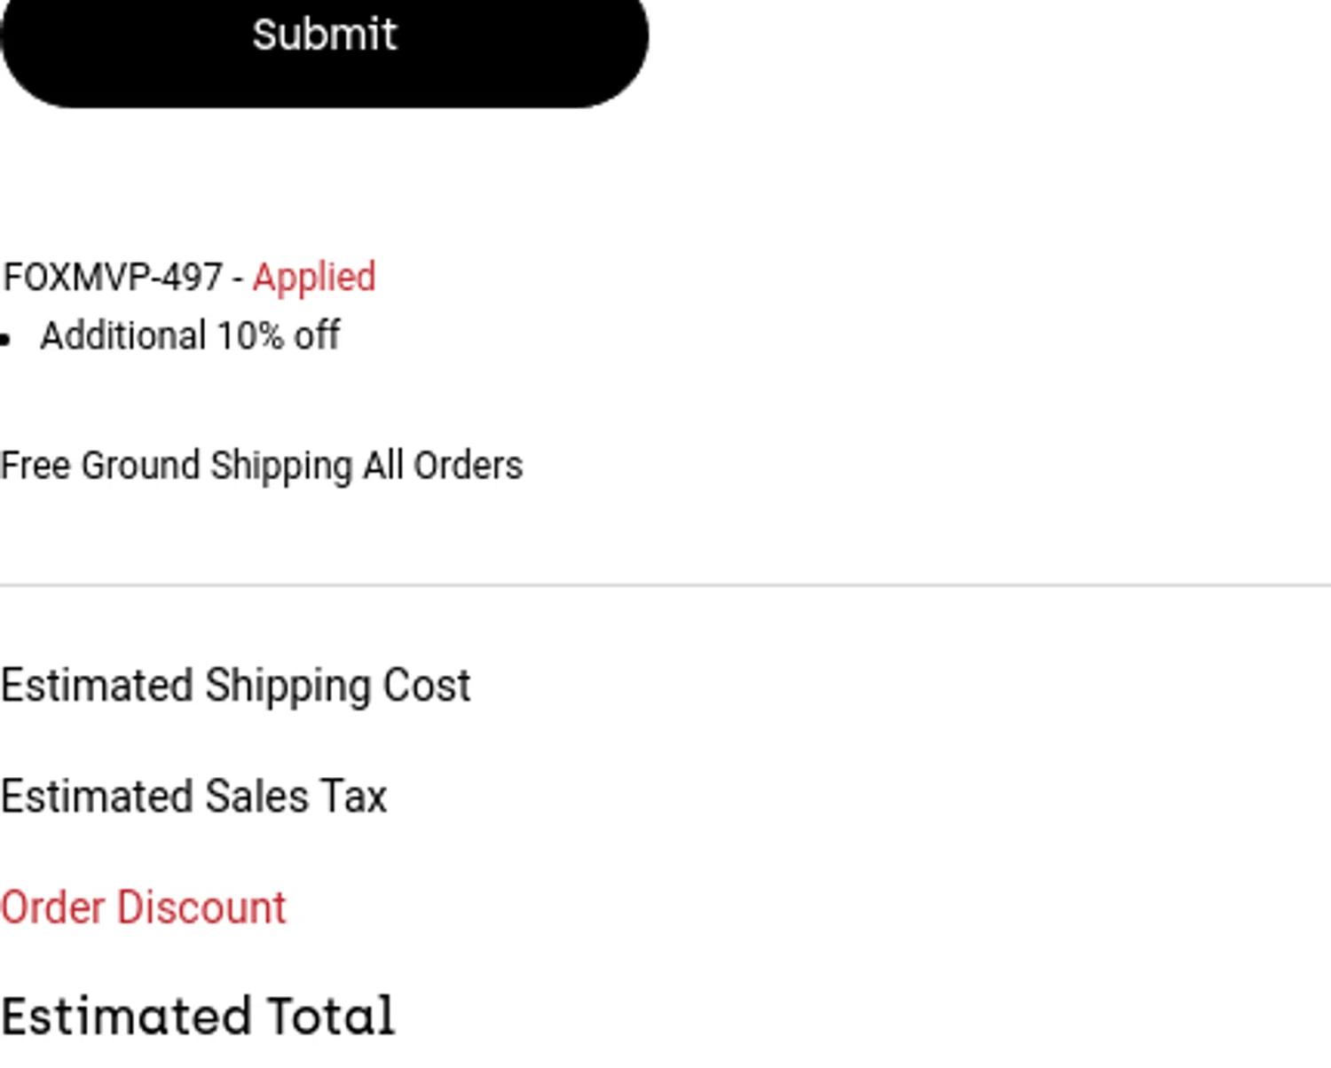Click the bullet before Additional 10% off
Screen dimensions: 1331x1068
pyautogui.click(x=5, y=339)
